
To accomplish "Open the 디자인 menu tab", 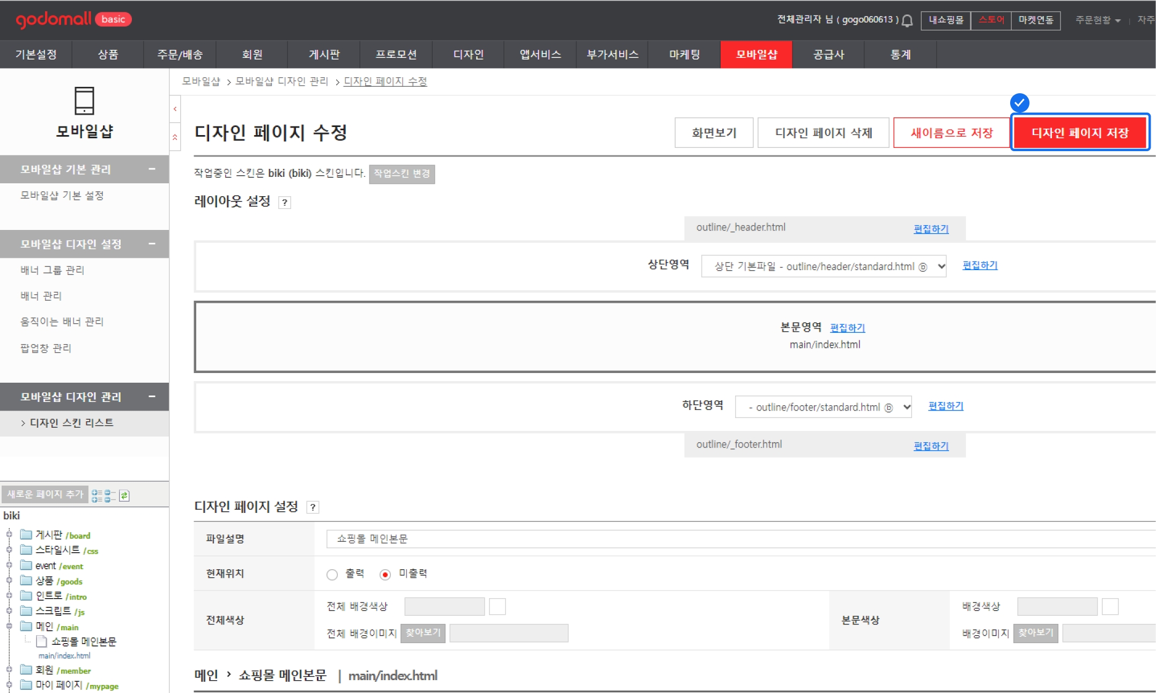I will click(468, 54).
